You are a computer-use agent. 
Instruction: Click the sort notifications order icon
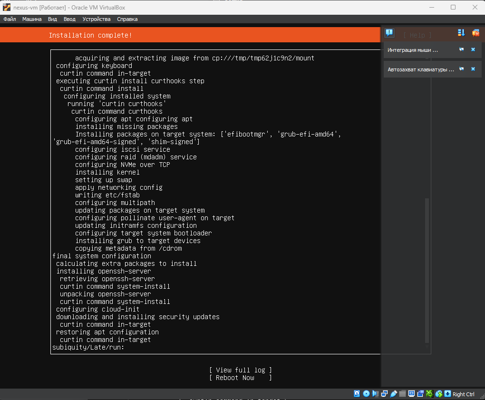tap(461, 33)
